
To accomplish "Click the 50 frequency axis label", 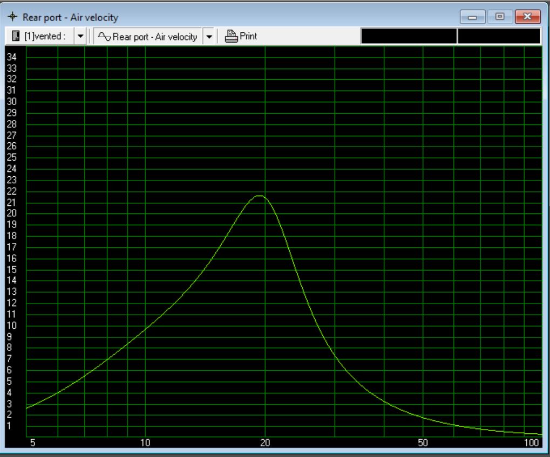I will (423, 442).
